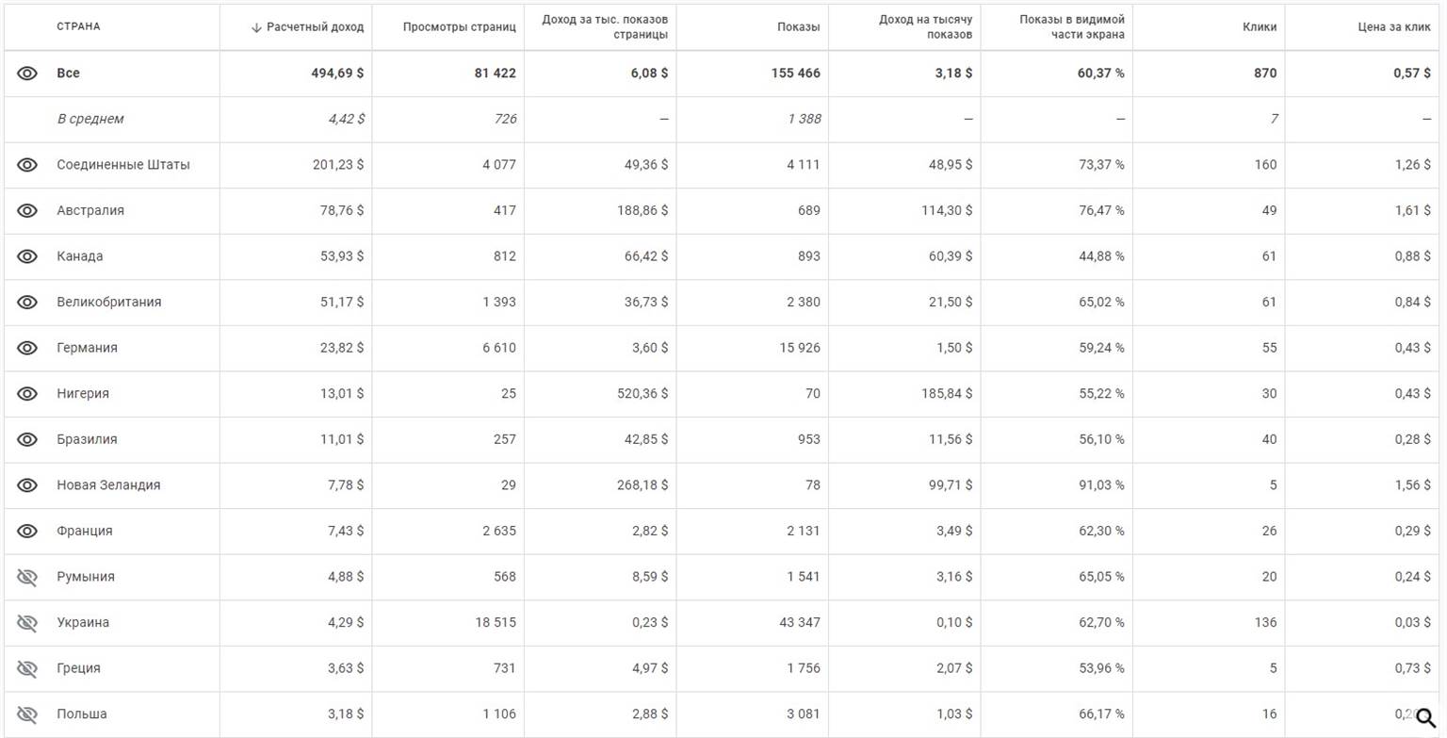Click eye icon in Нигерия row
1447x738 pixels.
[27, 393]
